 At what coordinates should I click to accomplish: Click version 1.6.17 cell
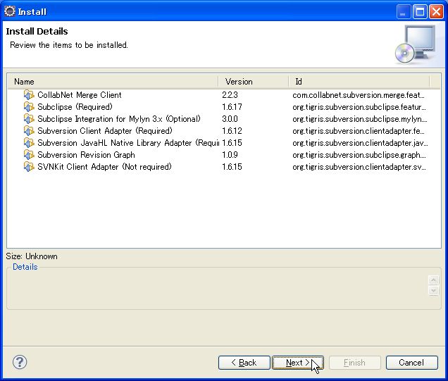232,107
